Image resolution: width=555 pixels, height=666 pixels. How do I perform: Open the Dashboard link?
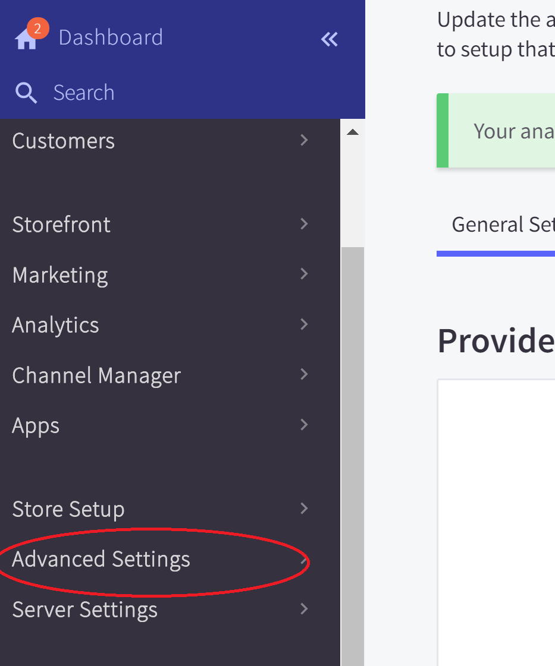pyautogui.click(x=111, y=37)
